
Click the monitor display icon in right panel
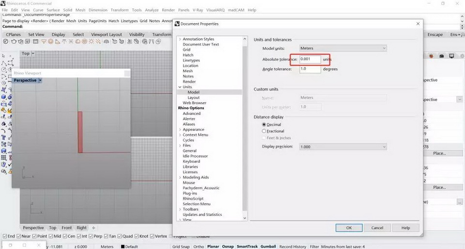451,57
